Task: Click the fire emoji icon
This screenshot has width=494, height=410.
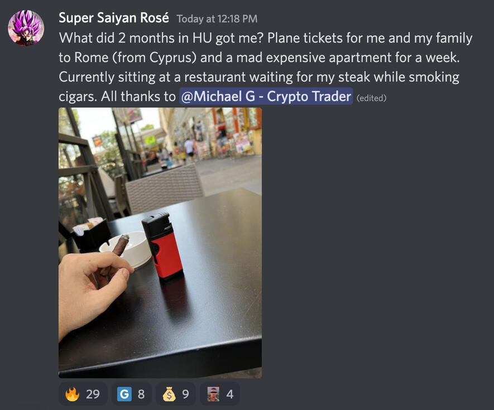Action: tap(72, 394)
